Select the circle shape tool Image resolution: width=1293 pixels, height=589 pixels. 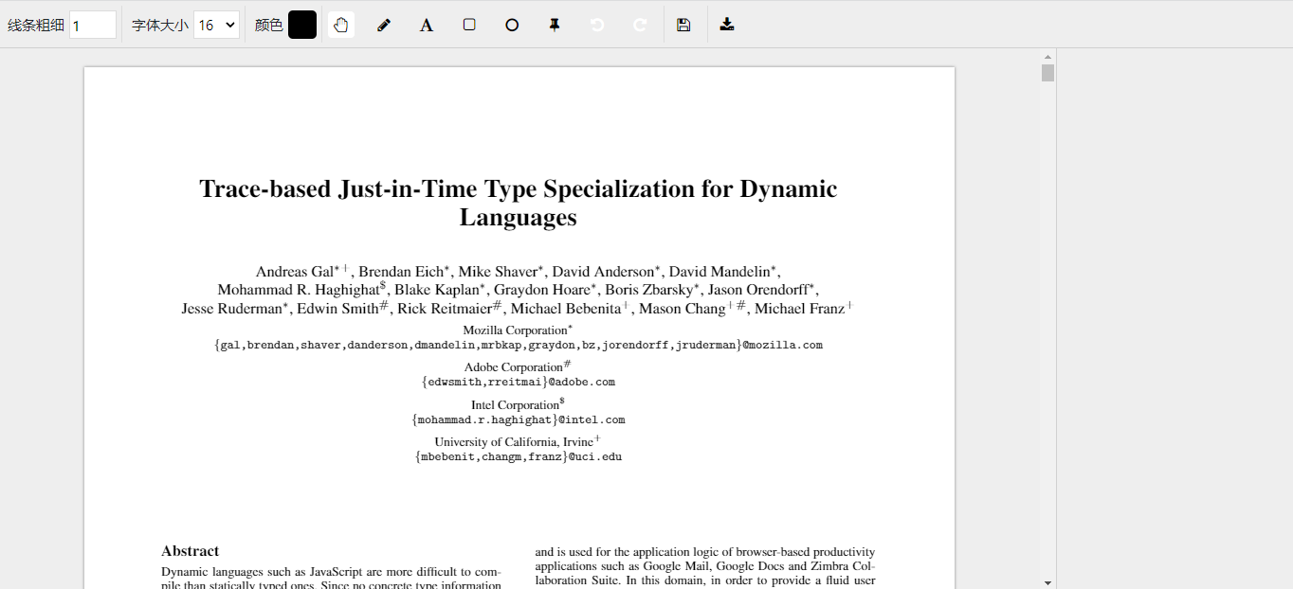coord(512,25)
